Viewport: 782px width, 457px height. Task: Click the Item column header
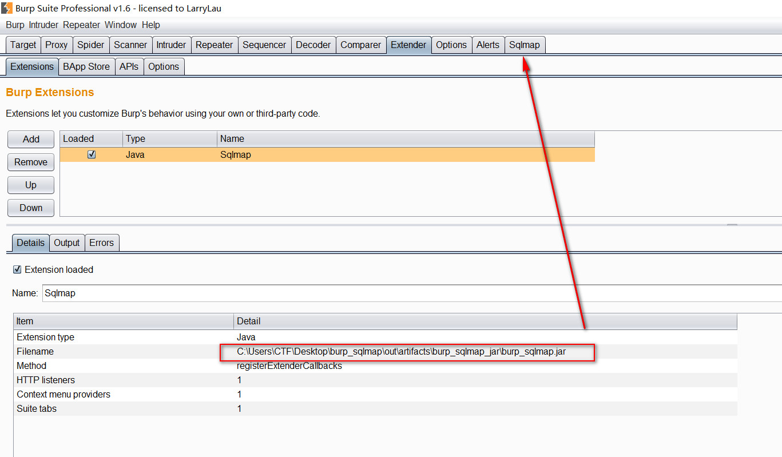(x=124, y=321)
